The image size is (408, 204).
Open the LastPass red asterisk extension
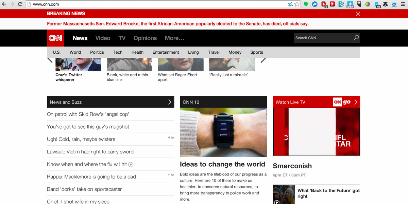click(x=333, y=4)
